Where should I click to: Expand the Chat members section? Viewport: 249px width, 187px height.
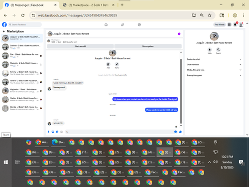(x=214, y=64)
